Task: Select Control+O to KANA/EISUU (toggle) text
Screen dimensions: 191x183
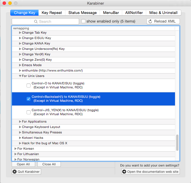Action: 58,83
